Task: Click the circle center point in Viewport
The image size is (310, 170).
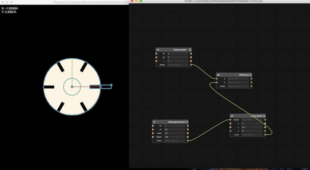Action: (72, 87)
